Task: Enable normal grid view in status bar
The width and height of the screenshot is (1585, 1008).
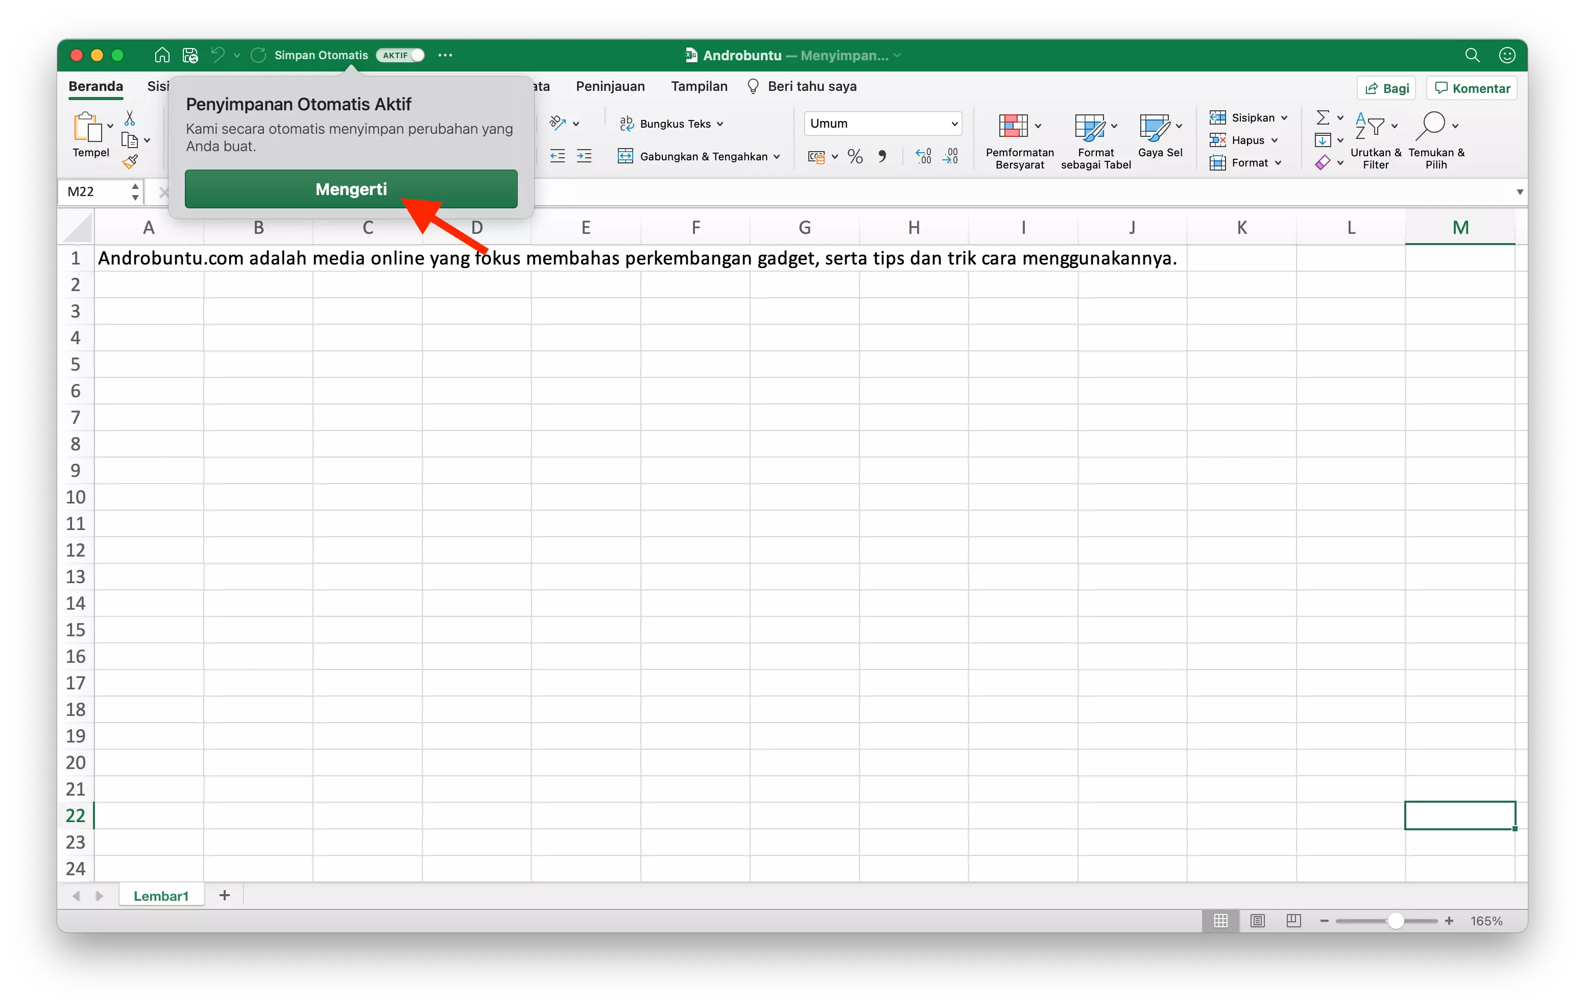Action: pos(1220,921)
